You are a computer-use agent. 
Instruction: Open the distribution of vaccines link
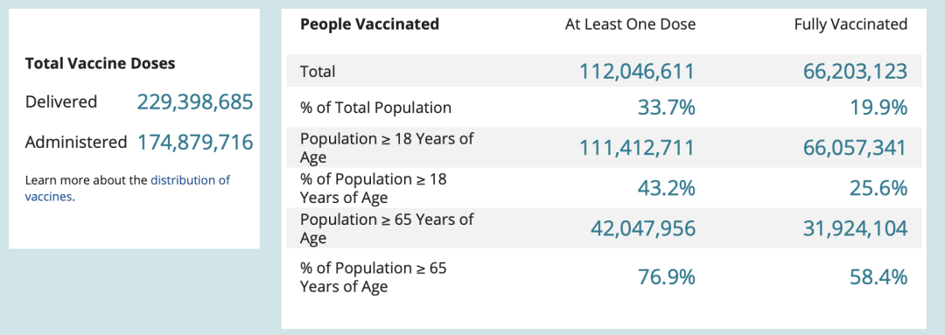pos(128,188)
